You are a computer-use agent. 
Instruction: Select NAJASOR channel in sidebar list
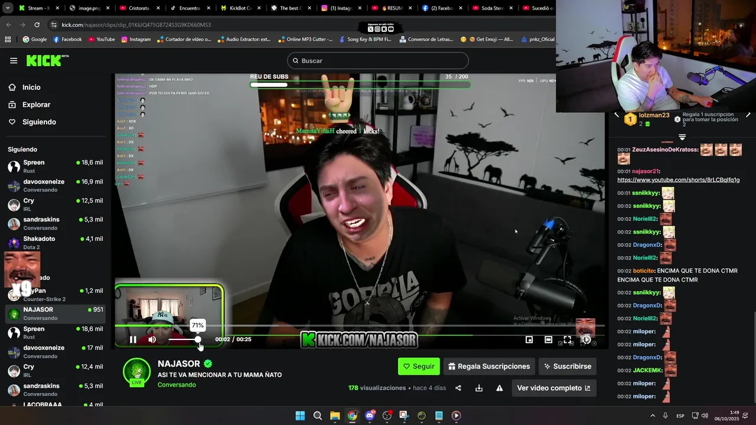[56, 313]
